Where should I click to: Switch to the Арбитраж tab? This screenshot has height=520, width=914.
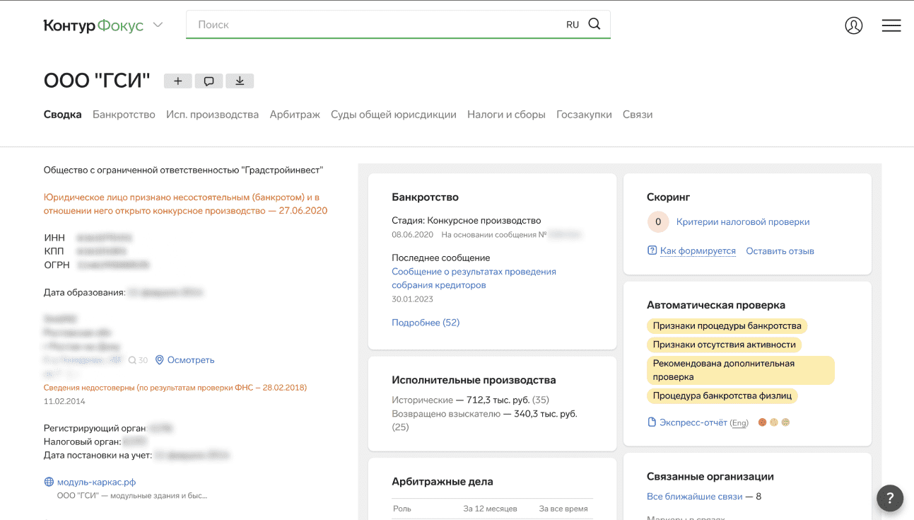[x=295, y=114]
